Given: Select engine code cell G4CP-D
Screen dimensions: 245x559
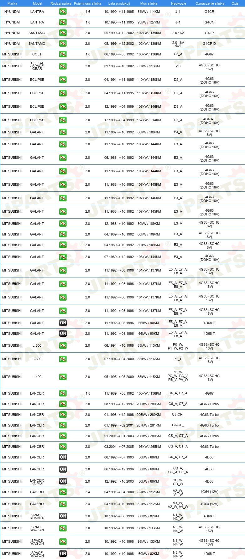Looking at the screenshot, I should [x=209, y=44].
